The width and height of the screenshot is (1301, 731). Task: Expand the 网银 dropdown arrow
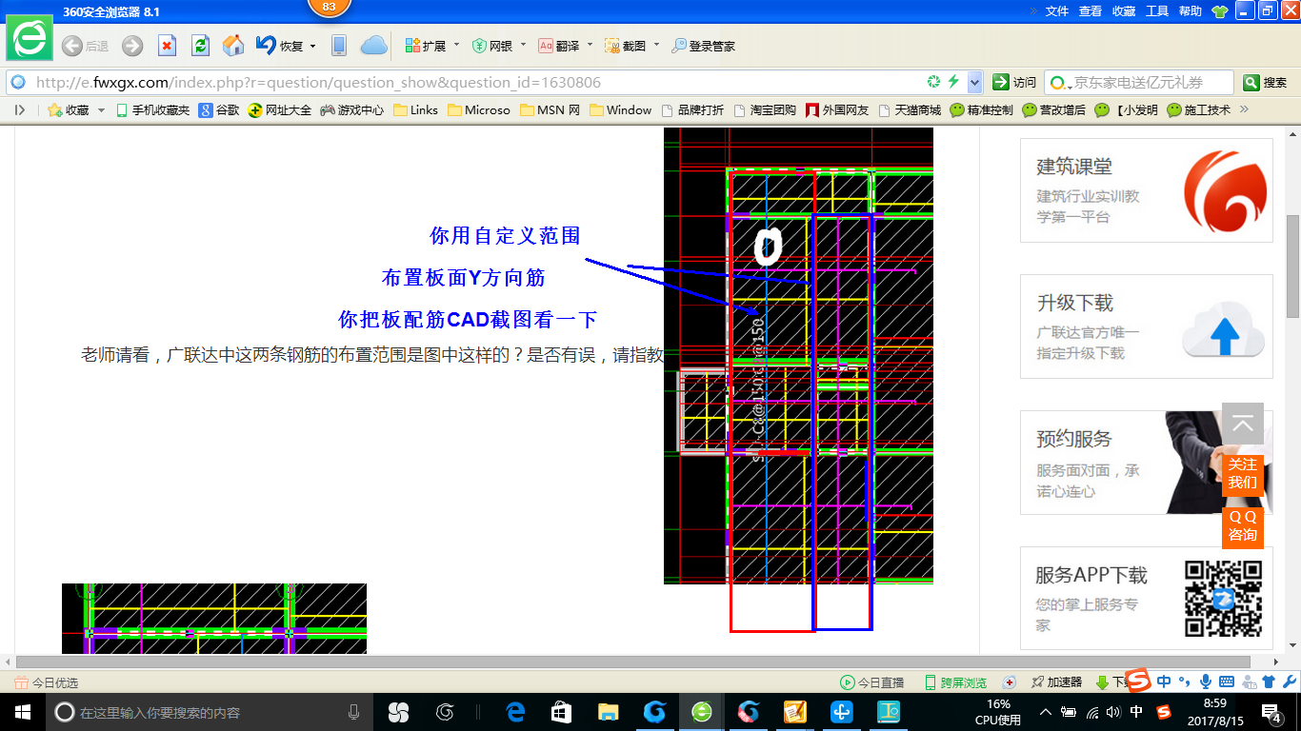523,45
